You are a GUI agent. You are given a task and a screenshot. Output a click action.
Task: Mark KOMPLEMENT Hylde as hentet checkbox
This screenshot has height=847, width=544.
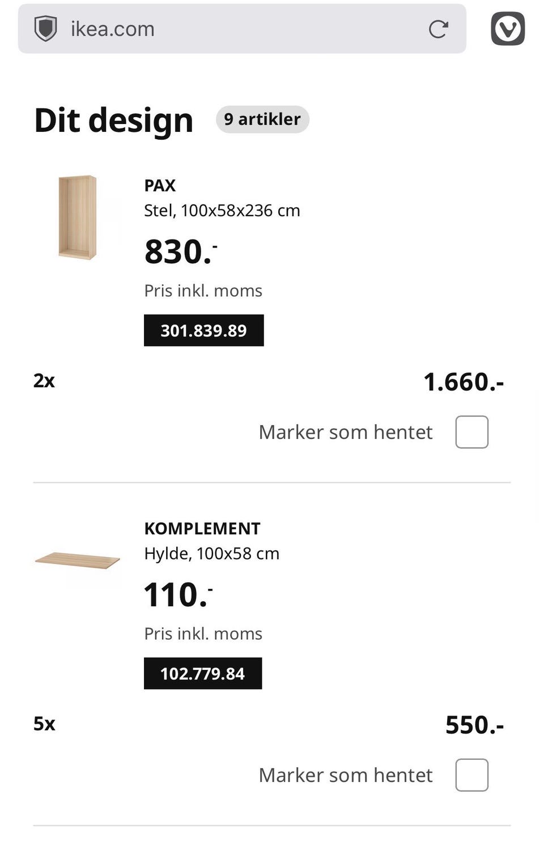click(471, 775)
